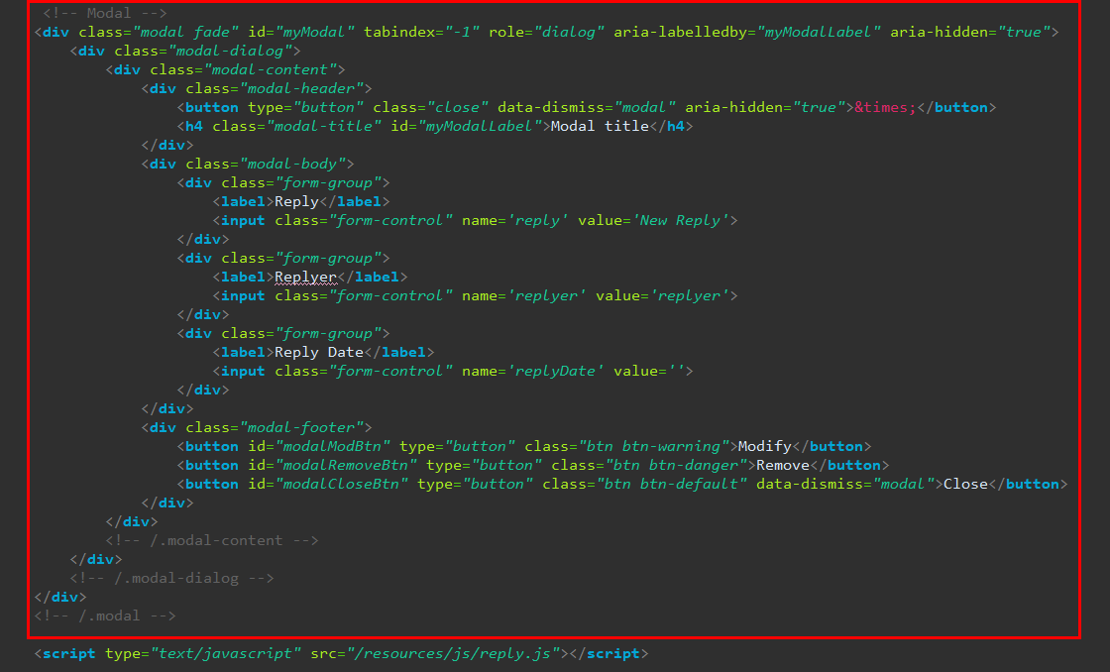The width and height of the screenshot is (1110, 672).
Task: Click the class value "modal fade"
Action: point(185,32)
